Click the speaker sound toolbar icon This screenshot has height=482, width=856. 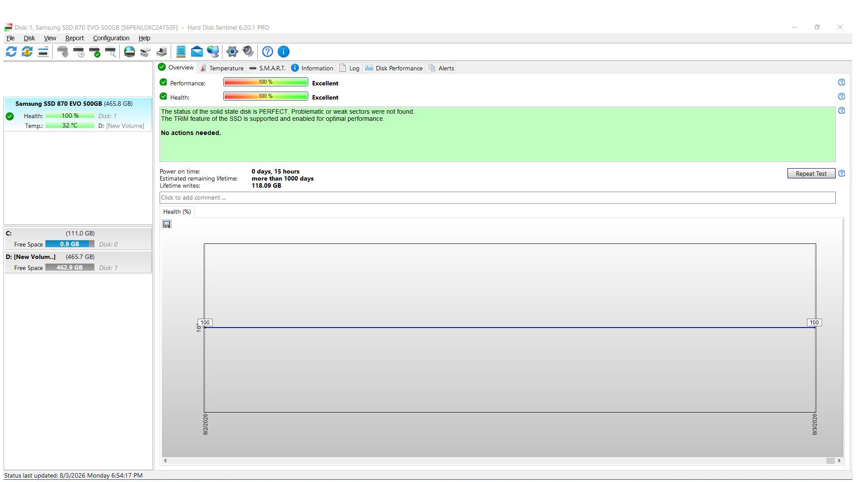click(x=248, y=52)
